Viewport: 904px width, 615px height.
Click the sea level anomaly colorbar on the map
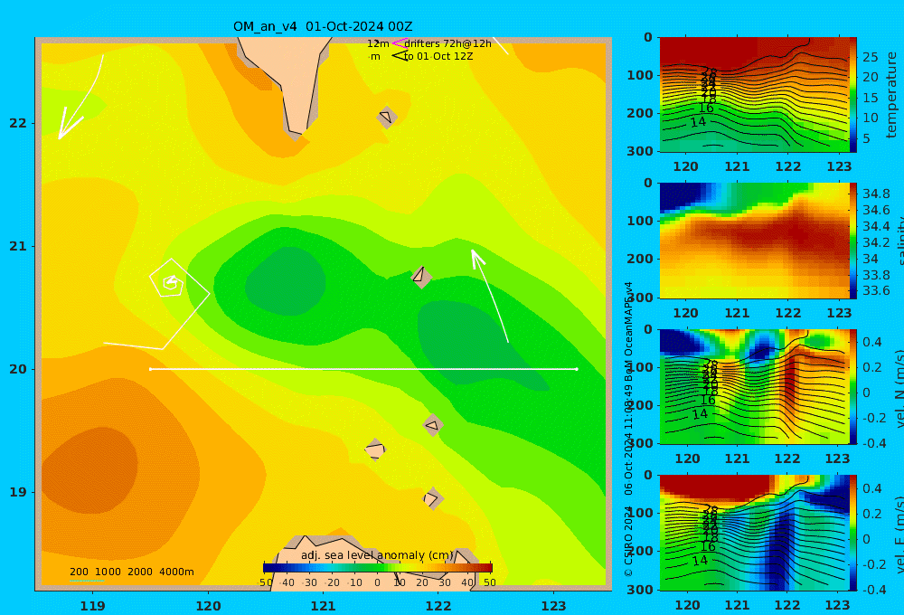click(x=378, y=568)
